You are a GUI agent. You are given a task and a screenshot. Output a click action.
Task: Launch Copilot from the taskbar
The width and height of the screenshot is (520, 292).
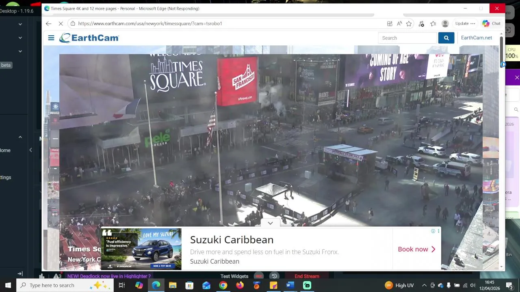point(139,285)
